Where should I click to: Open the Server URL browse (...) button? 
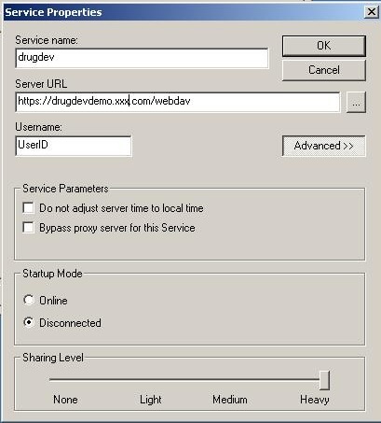pyautogui.click(x=356, y=102)
